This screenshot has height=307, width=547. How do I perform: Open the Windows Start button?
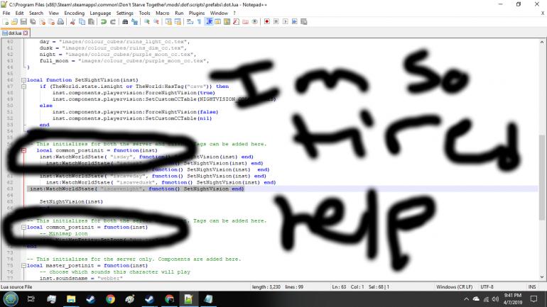tap(11, 299)
